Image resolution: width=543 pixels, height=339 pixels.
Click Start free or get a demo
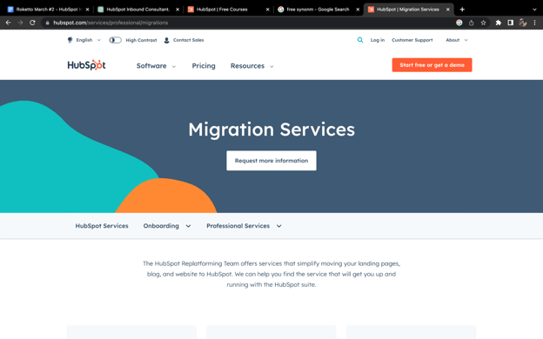[x=432, y=65]
